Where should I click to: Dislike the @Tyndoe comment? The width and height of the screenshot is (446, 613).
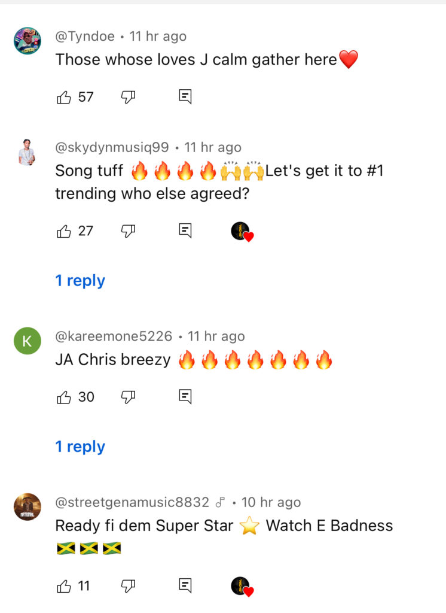click(x=128, y=97)
